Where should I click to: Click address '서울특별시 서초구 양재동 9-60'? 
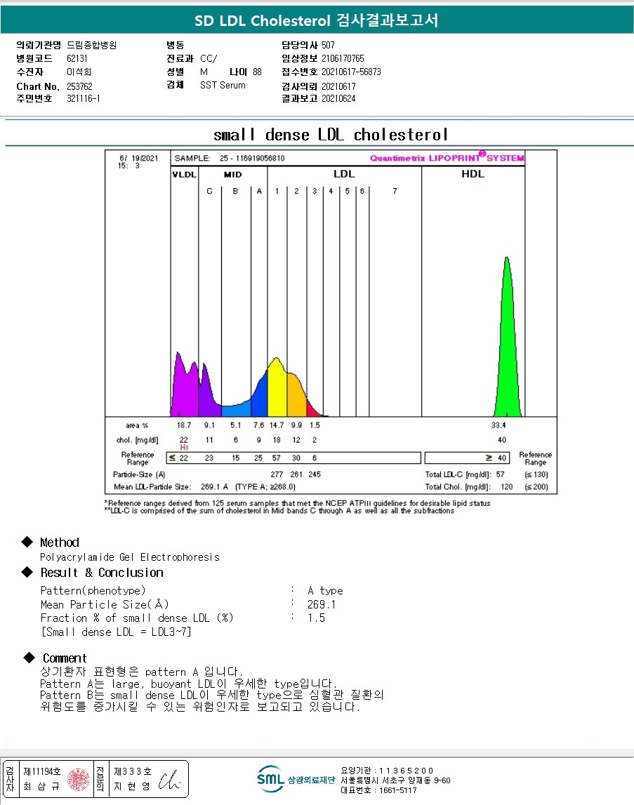(395, 780)
